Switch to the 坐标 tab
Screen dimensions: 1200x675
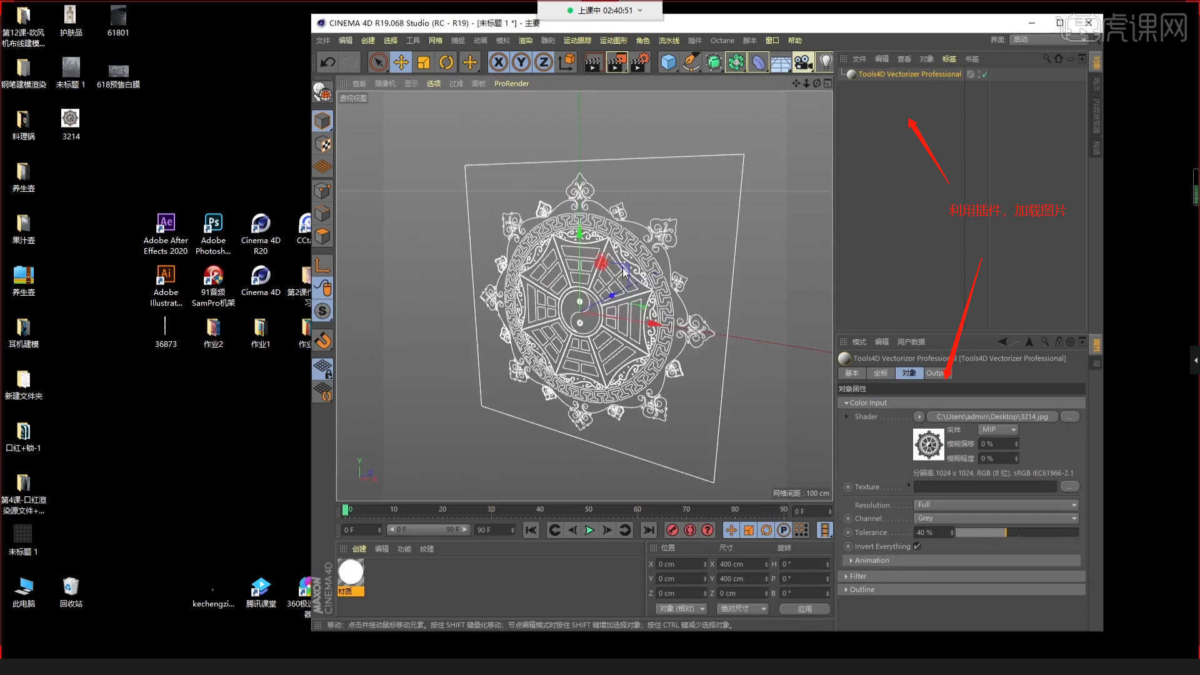881,373
